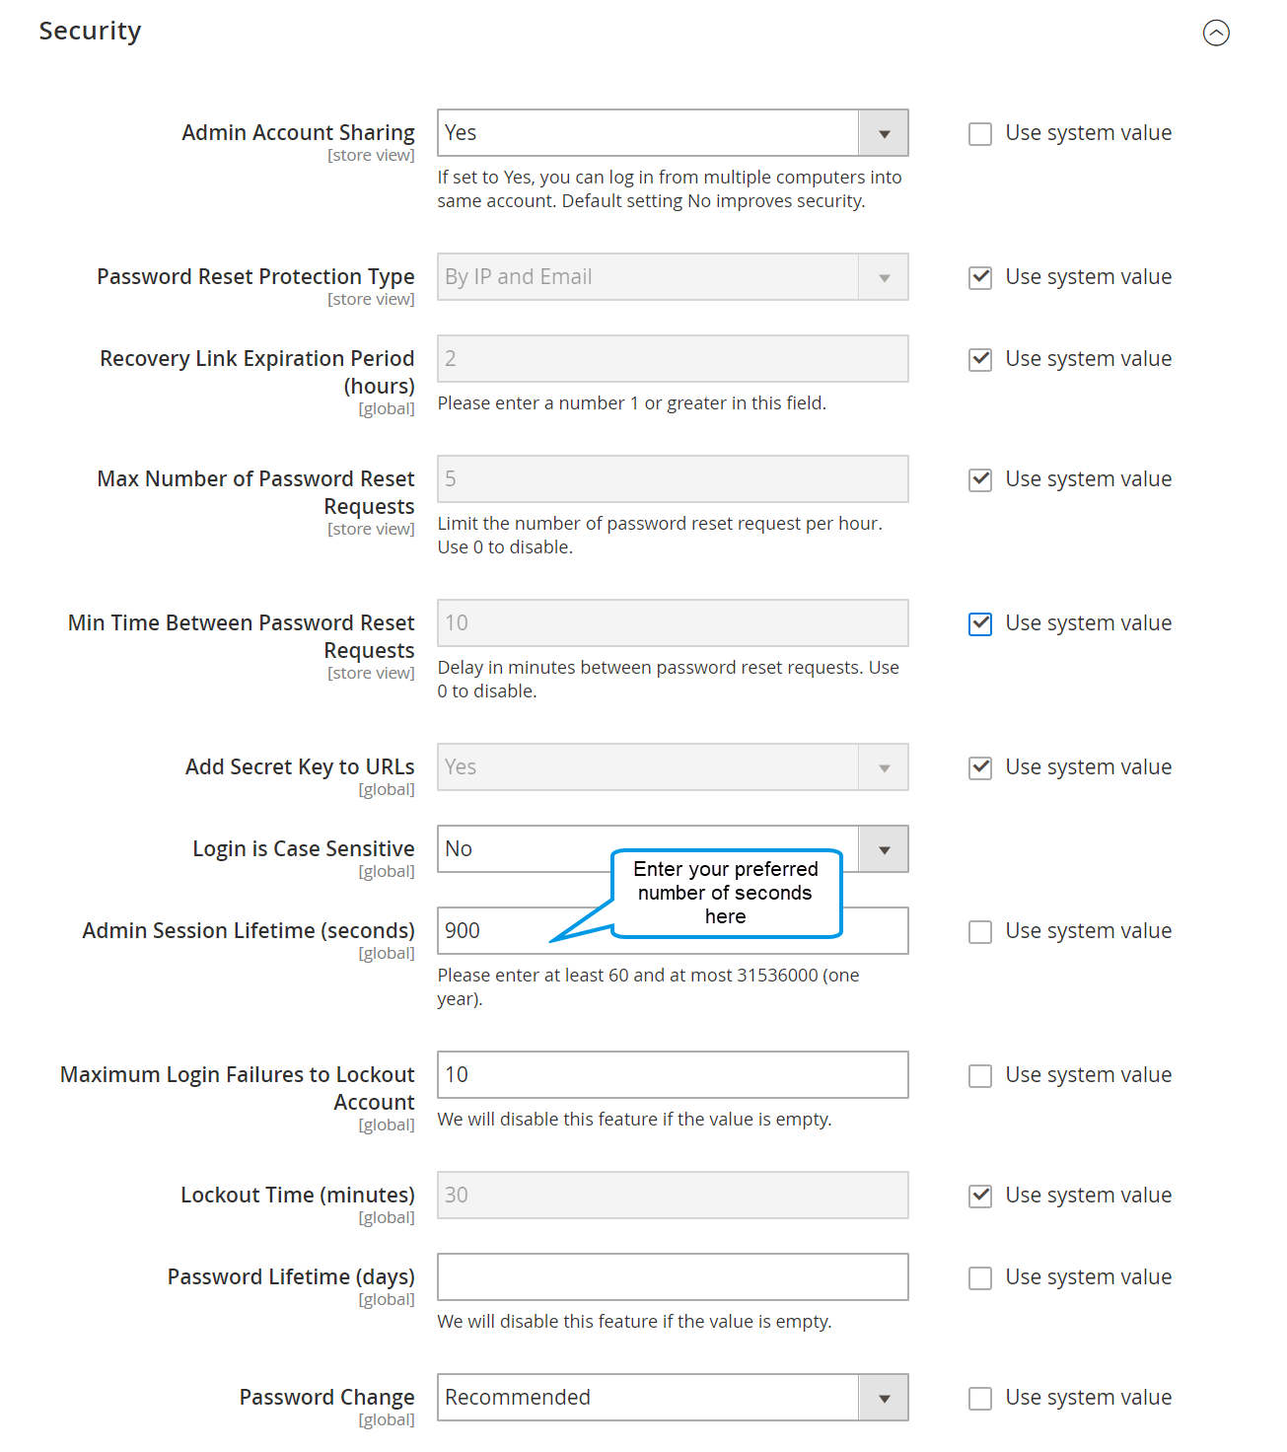
Task: Toggle system value for Min Time Between Password Reset Requests
Action: tap(980, 624)
